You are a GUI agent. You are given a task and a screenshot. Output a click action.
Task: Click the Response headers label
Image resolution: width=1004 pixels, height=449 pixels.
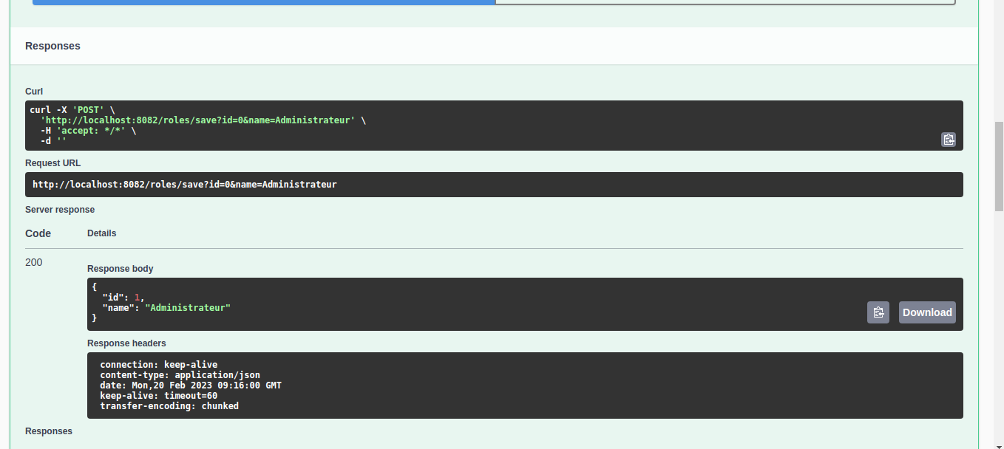pos(126,343)
